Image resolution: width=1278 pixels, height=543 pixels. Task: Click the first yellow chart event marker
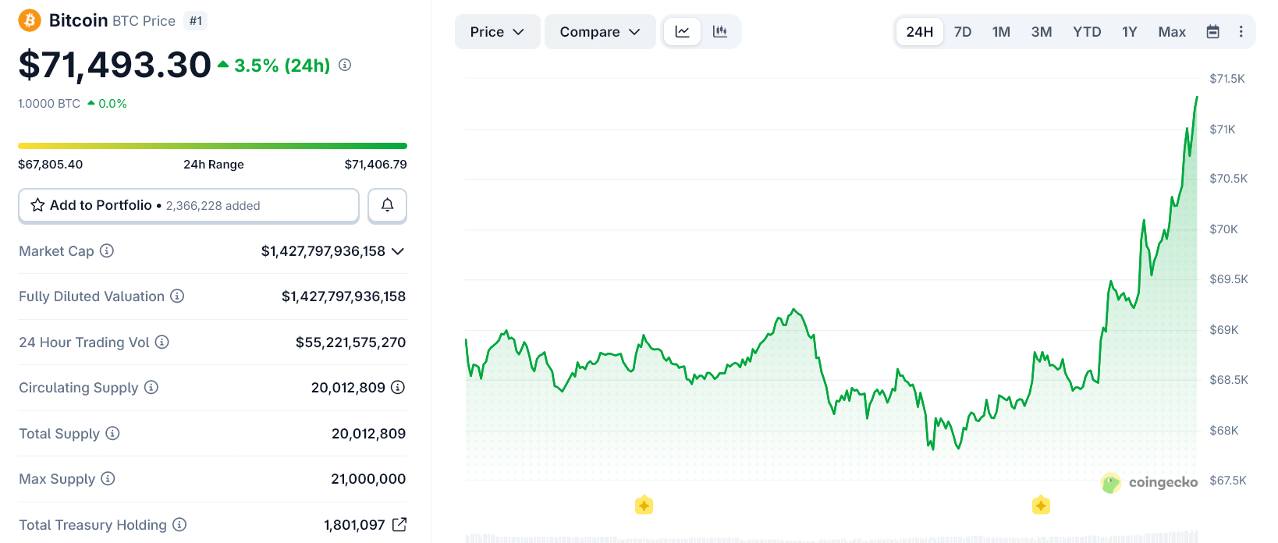point(644,505)
